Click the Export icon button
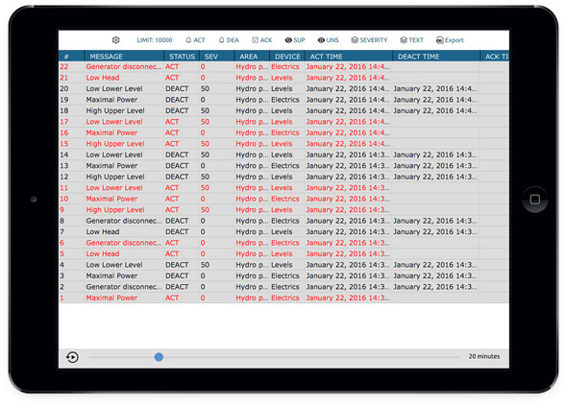Image resolution: width=567 pixels, height=405 pixels. point(450,40)
